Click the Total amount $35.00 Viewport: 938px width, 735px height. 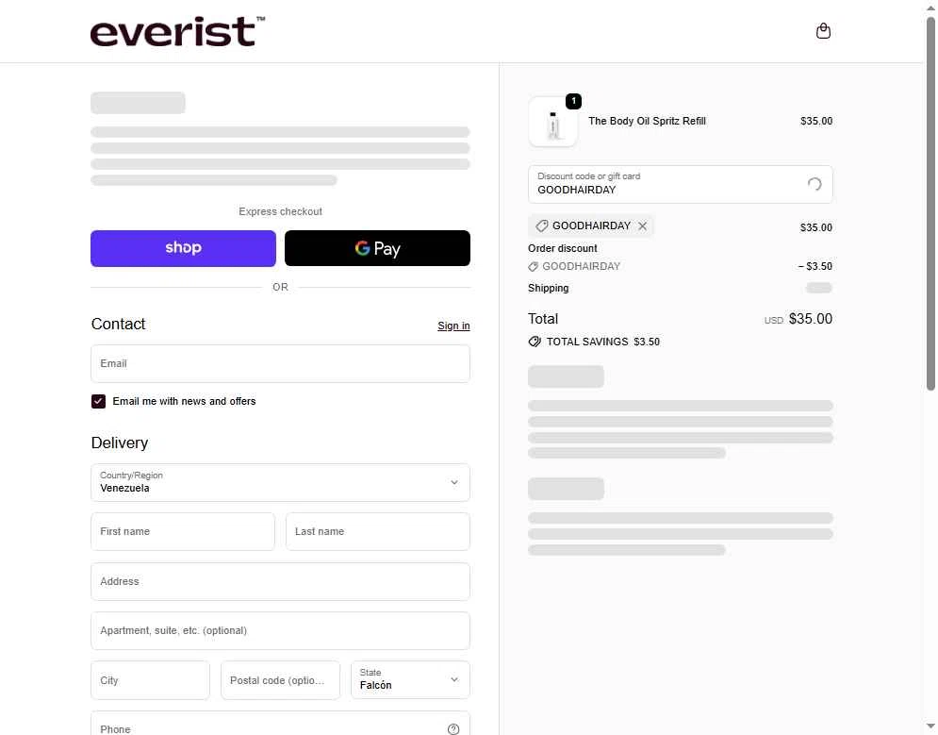[x=810, y=319]
